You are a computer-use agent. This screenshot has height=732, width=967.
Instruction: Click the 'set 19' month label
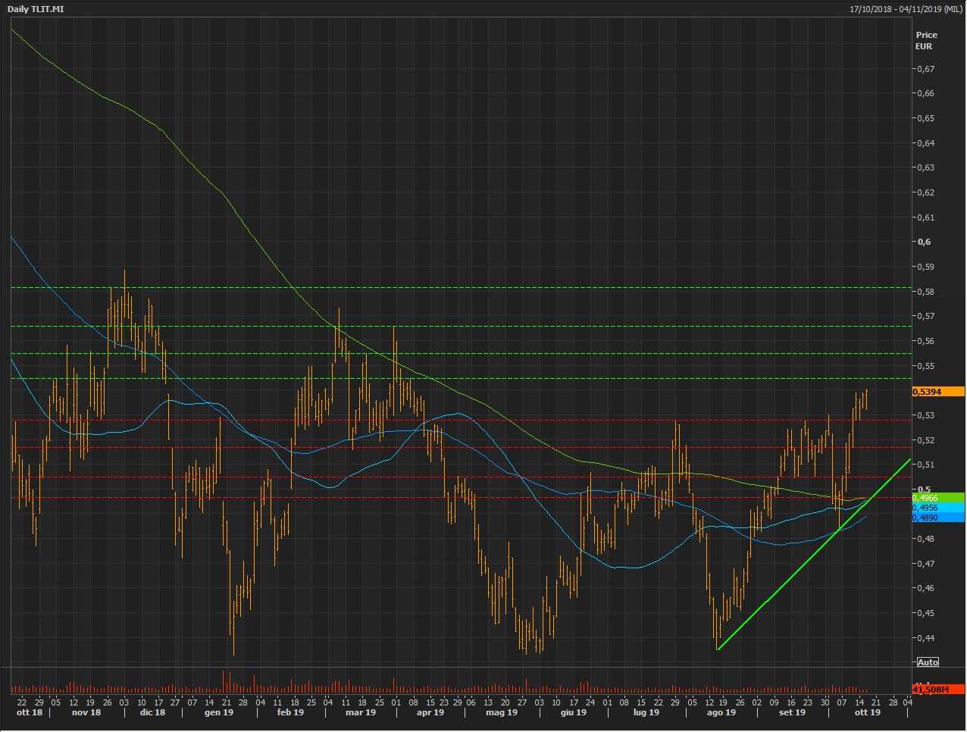792,712
